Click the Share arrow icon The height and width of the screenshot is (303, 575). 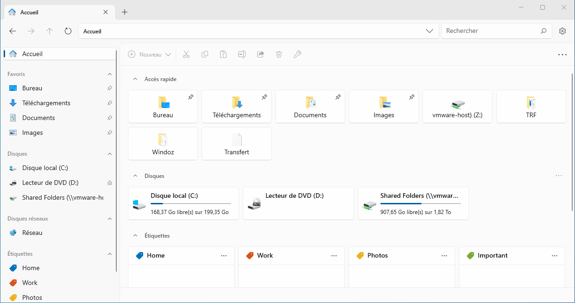tap(260, 55)
